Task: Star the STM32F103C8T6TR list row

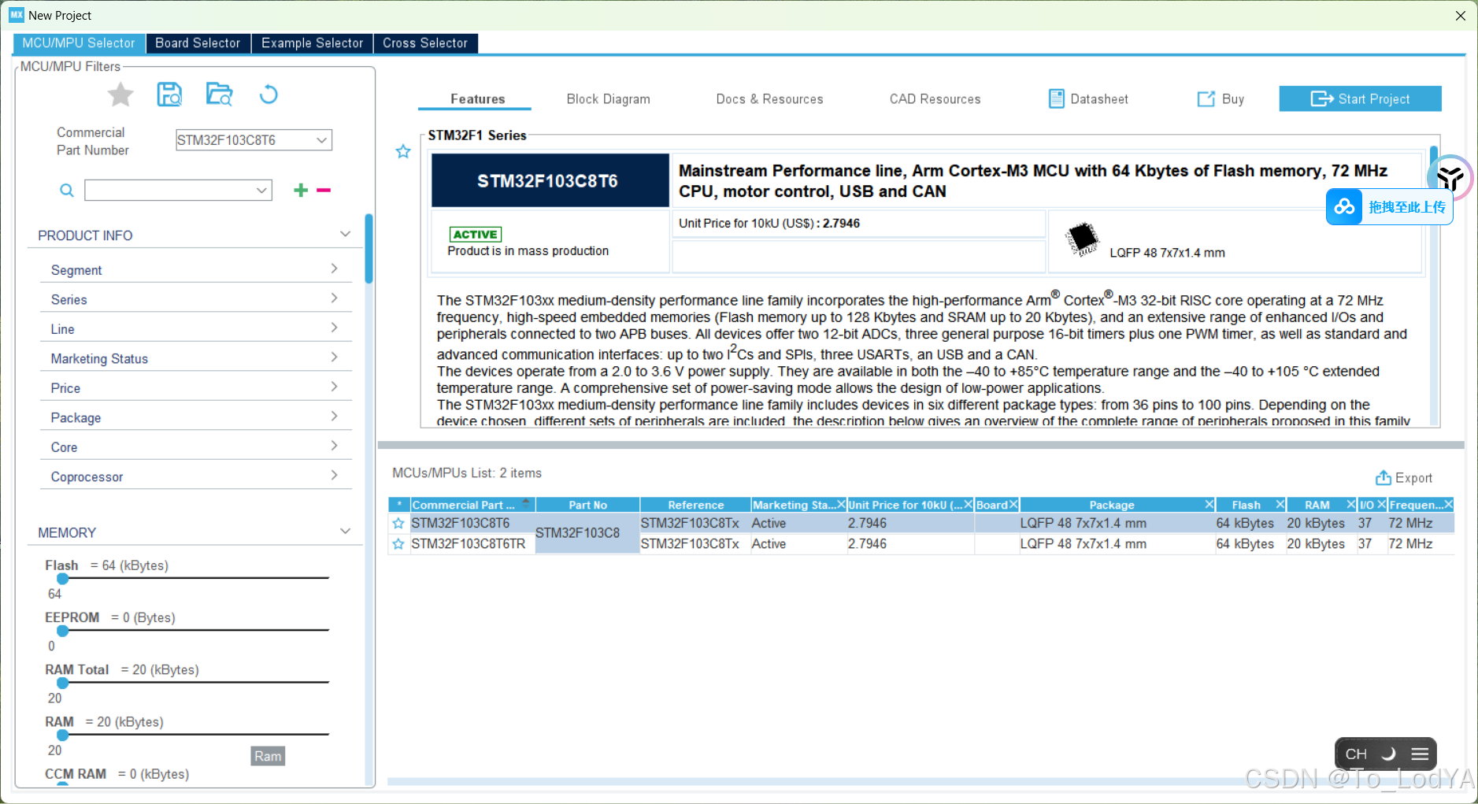Action: (398, 544)
